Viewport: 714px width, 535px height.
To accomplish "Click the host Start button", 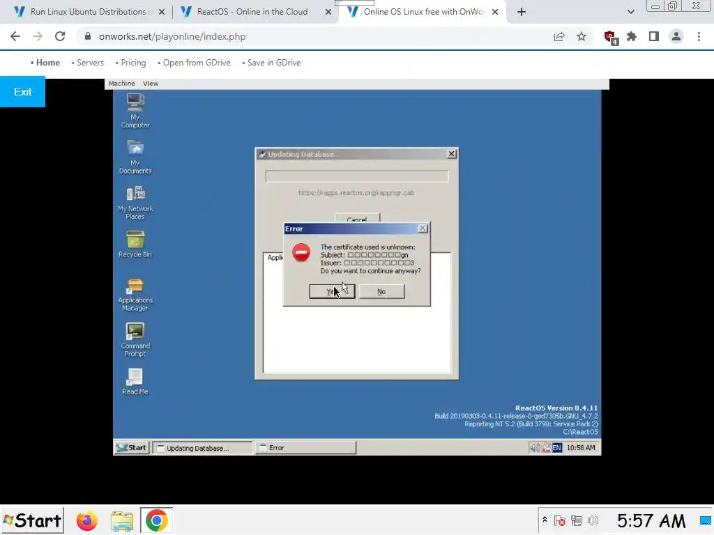I will pos(32,520).
